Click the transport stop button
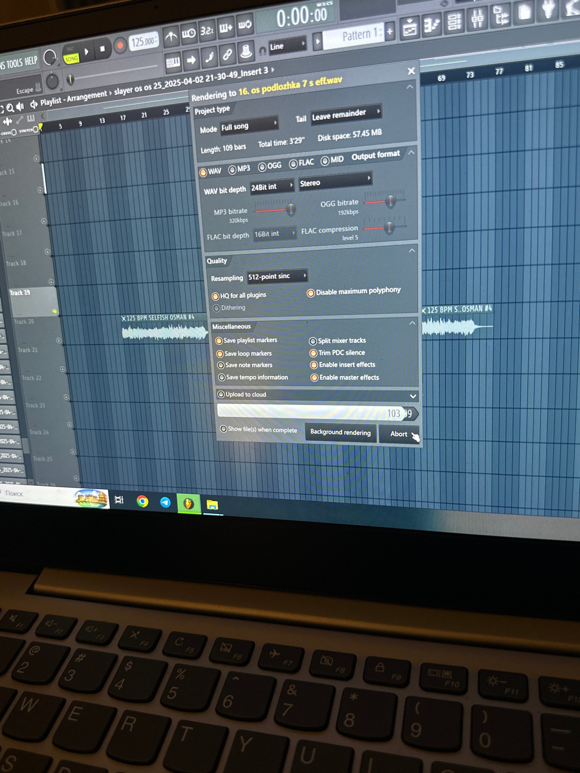This screenshot has height=773, width=580. tap(102, 49)
